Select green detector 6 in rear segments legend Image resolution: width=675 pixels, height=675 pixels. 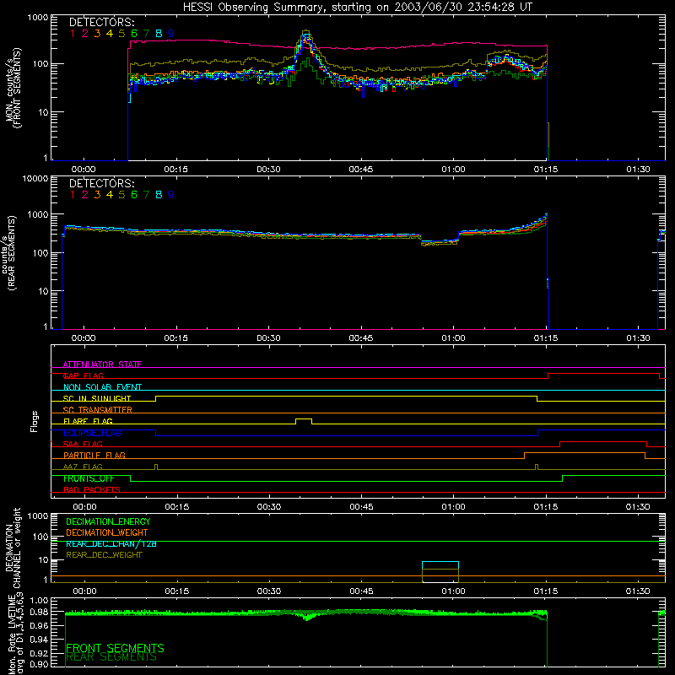pyautogui.click(x=134, y=195)
